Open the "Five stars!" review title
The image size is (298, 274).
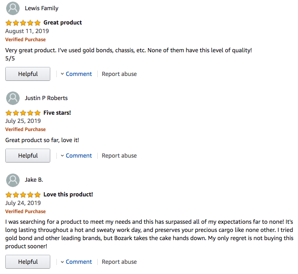click(57, 112)
